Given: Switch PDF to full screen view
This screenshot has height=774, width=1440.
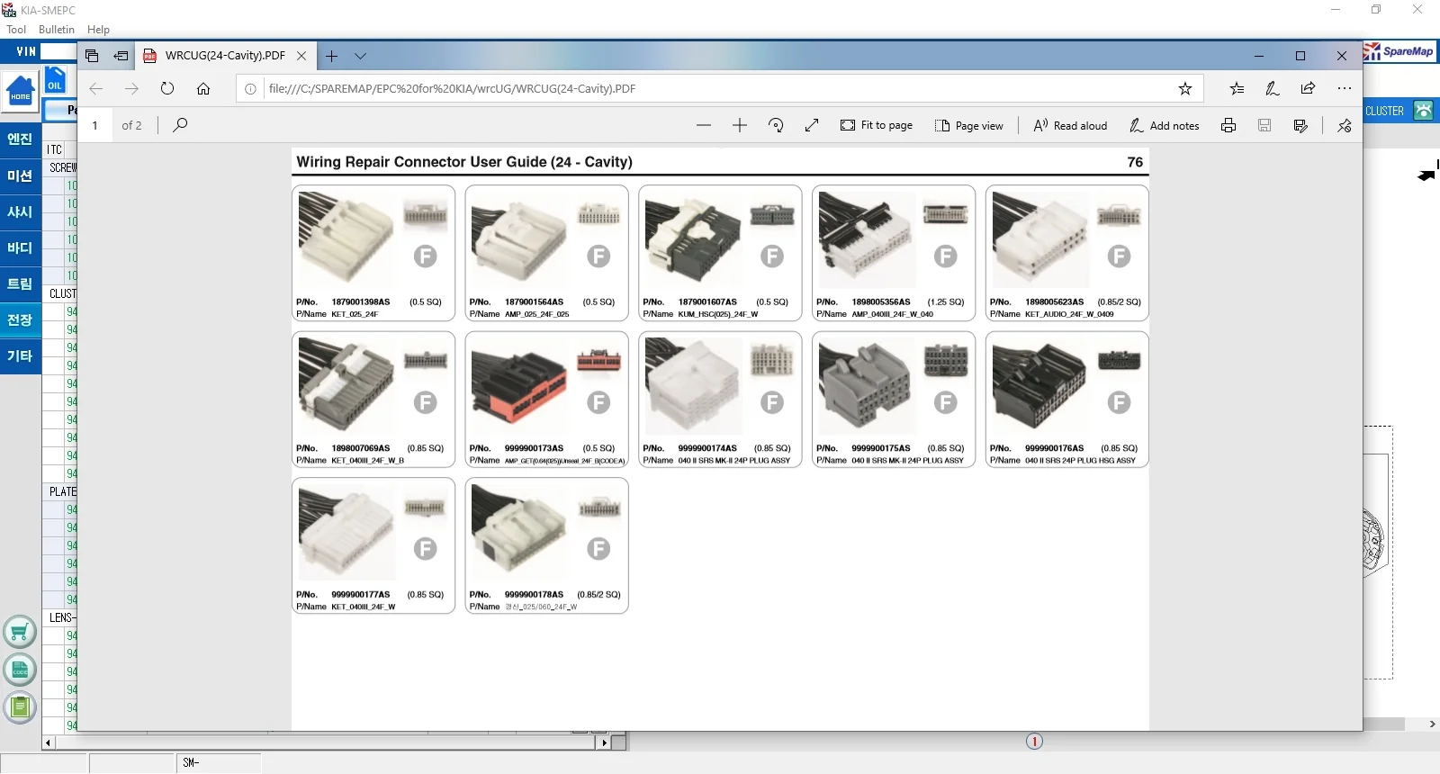Looking at the screenshot, I should 812,125.
